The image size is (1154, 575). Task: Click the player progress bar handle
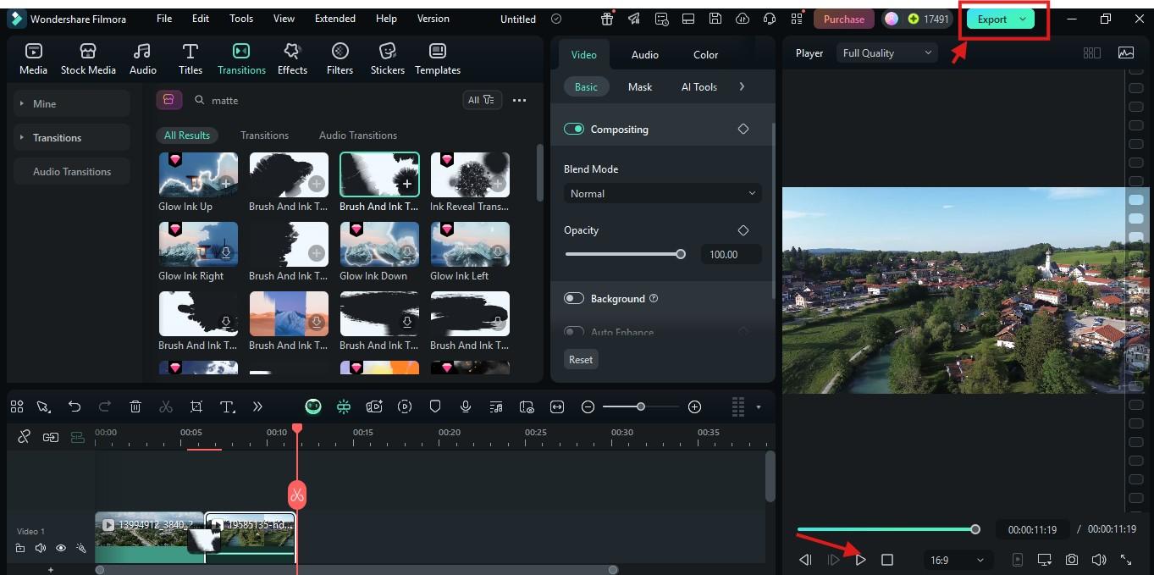[975, 529]
